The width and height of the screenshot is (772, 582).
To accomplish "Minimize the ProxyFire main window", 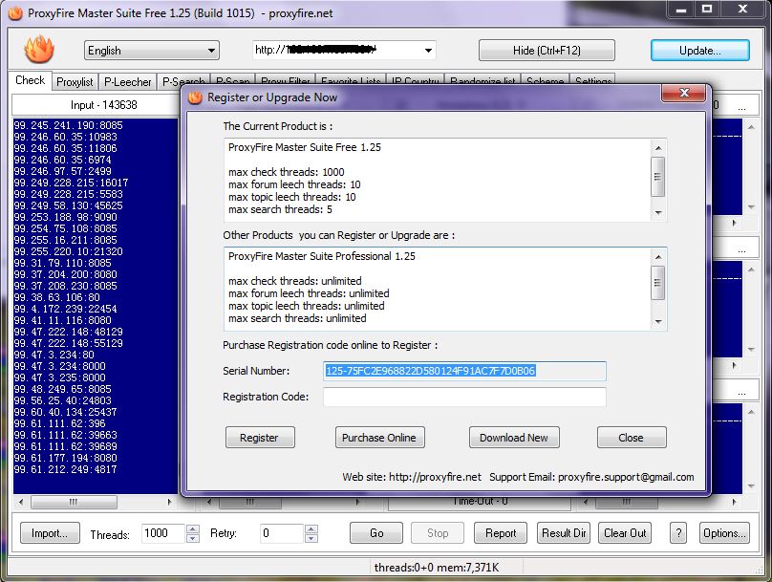I will pos(681,10).
